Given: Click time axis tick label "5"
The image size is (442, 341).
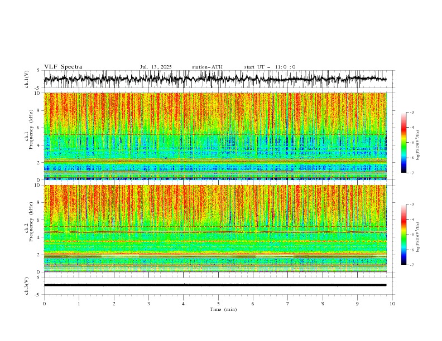Looking at the screenshot, I should coord(218,304).
